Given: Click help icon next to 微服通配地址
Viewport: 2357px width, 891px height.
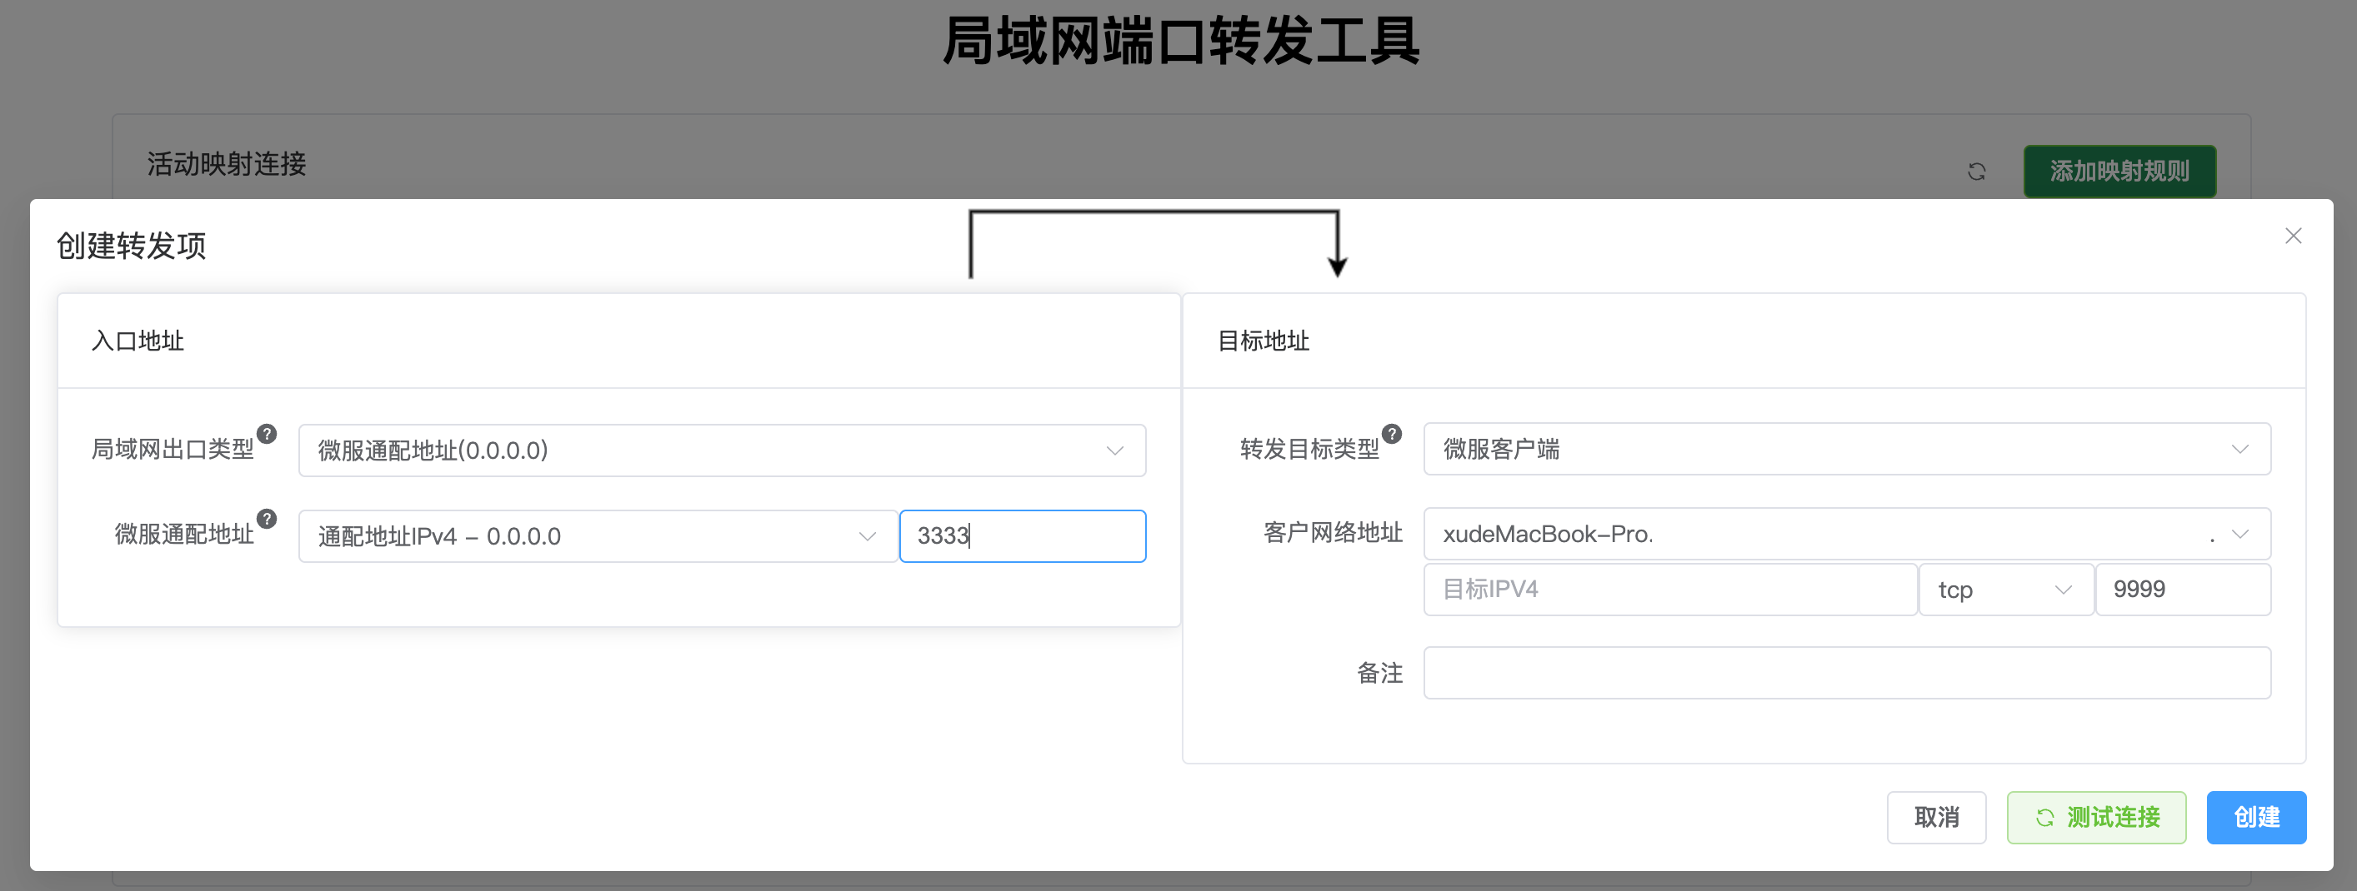Looking at the screenshot, I should pos(266,518).
